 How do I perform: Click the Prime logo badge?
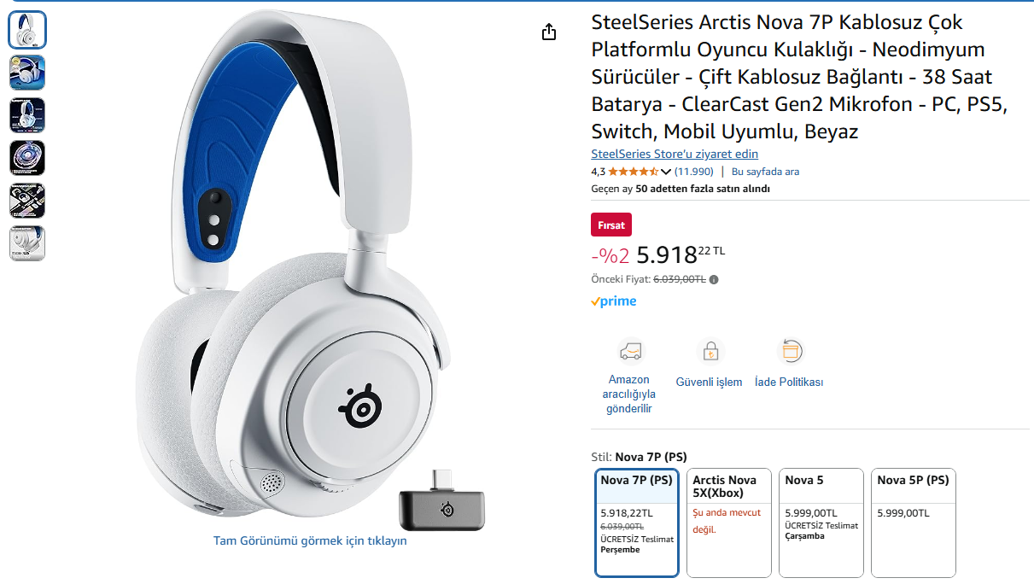614,301
